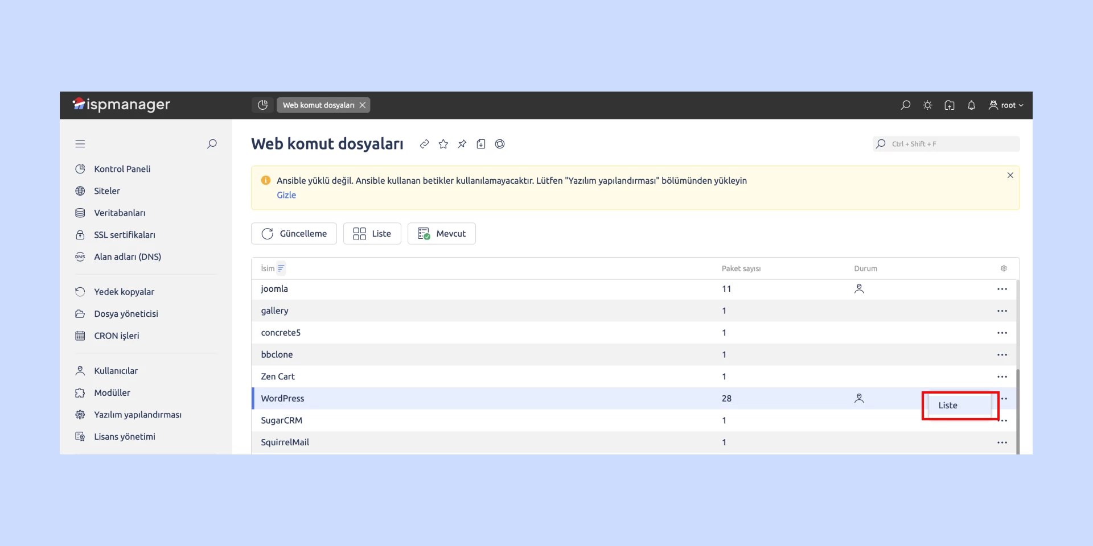Open actions menu for Zen Cart row
Screen dimensions: 1093x546
pyautogui.click(x=1002, y=377)
